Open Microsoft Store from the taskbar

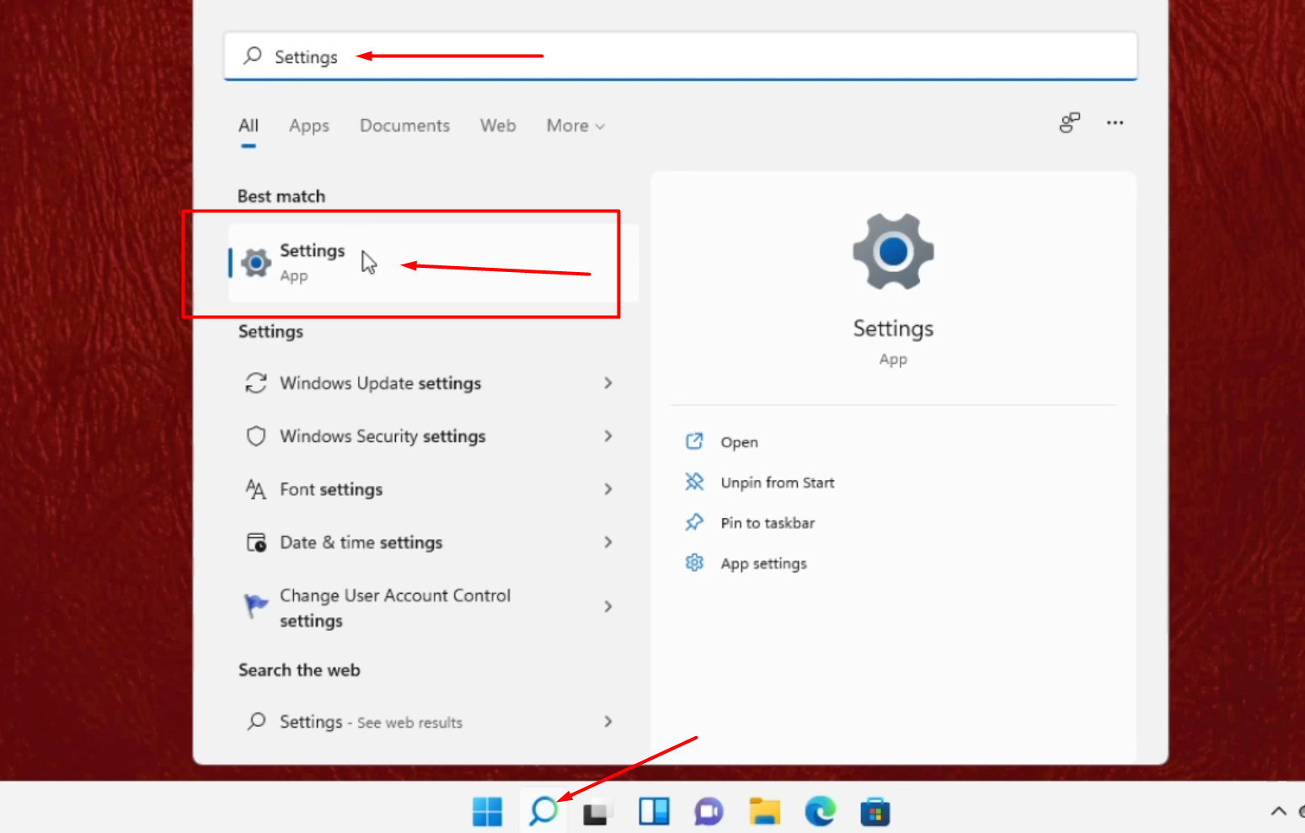click(x=875, y=813)
